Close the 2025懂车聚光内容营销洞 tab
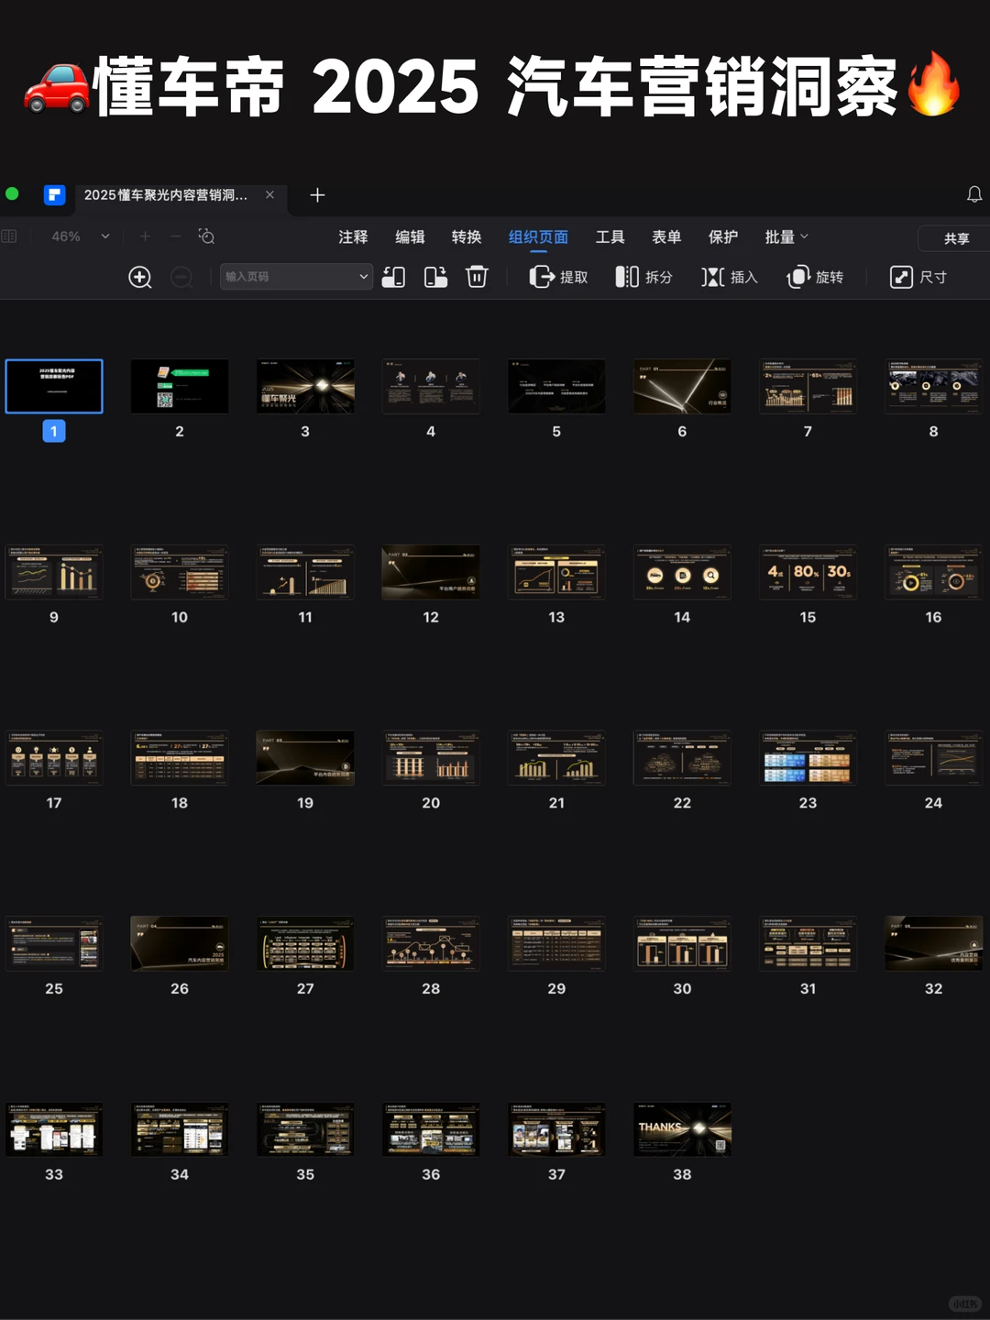This screenshot has height=1320, width=990. pos(269,194)
